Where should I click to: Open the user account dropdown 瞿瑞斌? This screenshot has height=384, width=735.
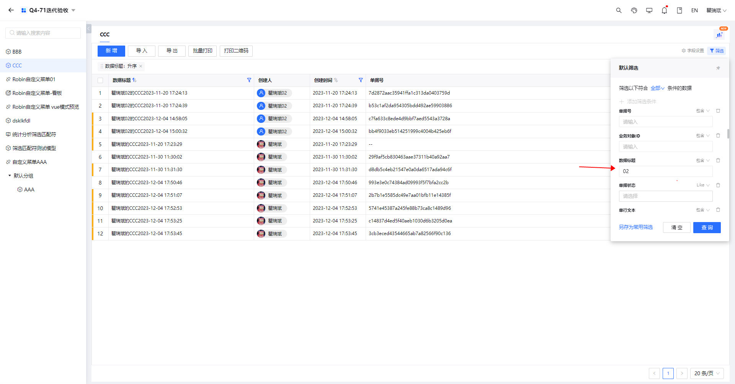(716, 10)
